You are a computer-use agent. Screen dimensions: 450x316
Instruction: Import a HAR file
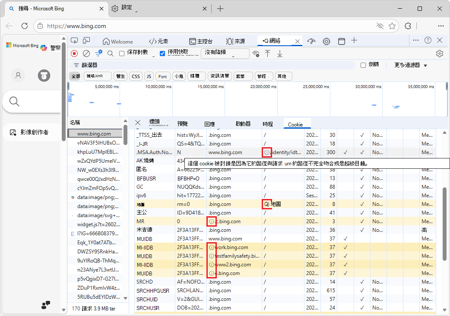268,53
